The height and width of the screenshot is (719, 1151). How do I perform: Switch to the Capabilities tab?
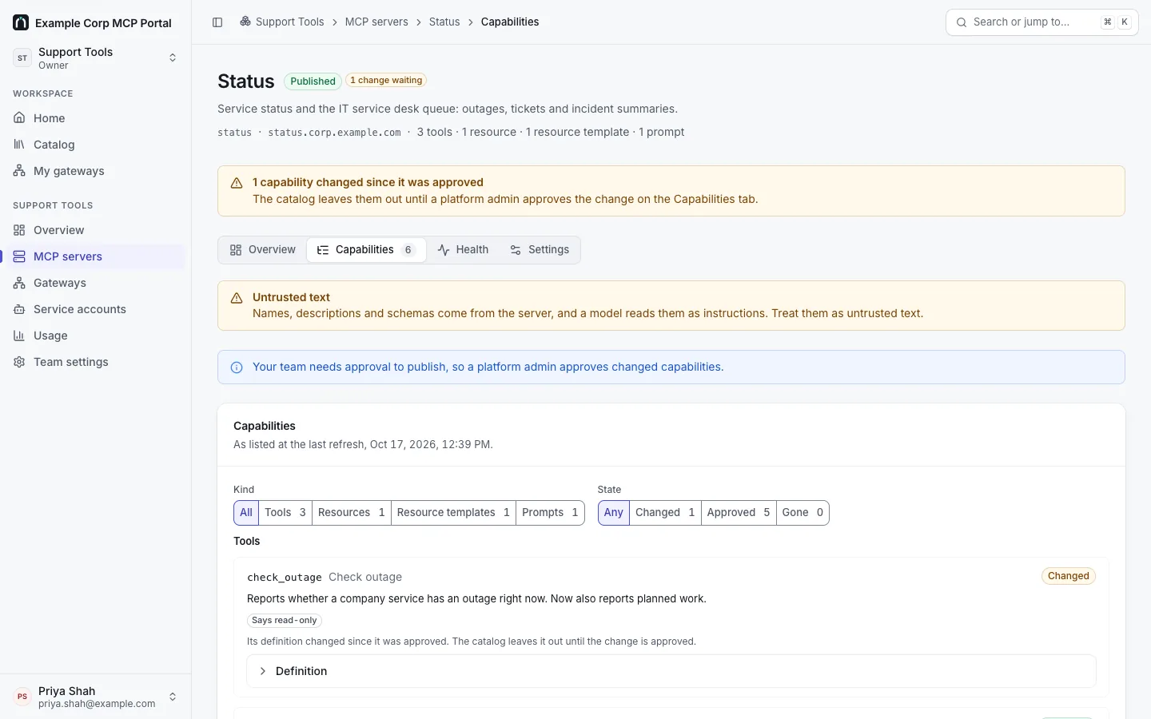click(366, 250)
